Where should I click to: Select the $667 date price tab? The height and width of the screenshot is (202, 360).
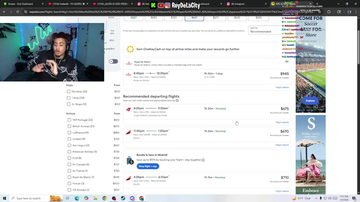click(194, 18)
